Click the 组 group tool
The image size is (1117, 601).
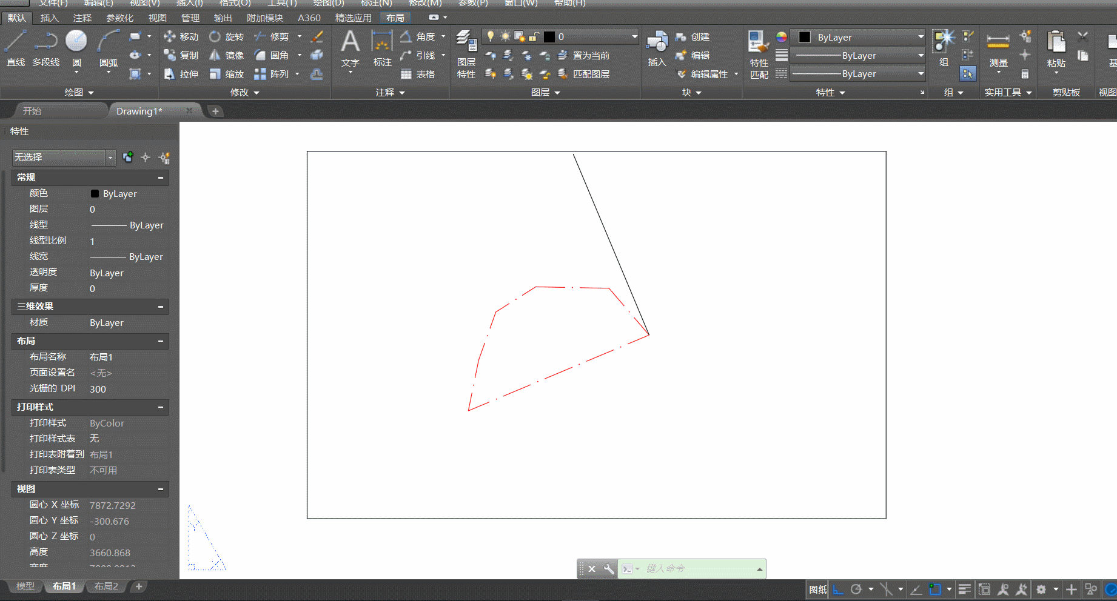point(944,48)
